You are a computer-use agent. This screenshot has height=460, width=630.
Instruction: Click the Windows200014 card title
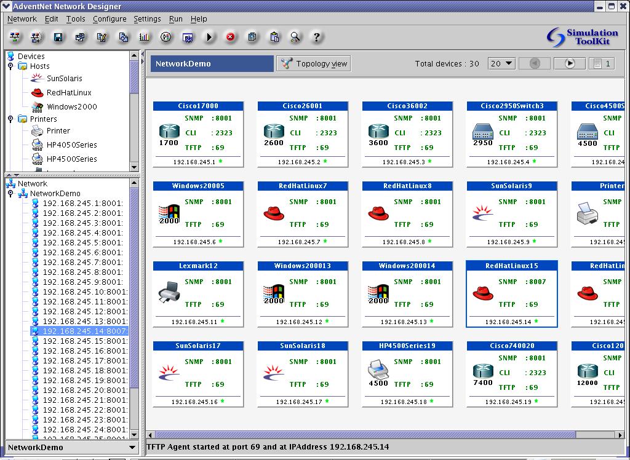(x=407, y=266)
